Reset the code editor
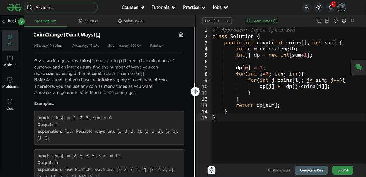Viewport: 366px width, 177px height. [x=344, y=21]
